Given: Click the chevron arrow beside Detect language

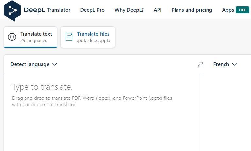Looking at the screenshot, I should (55, 64).
